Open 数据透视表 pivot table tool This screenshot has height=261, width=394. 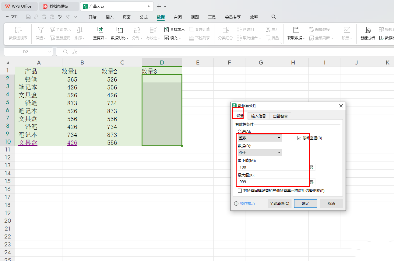18,33
